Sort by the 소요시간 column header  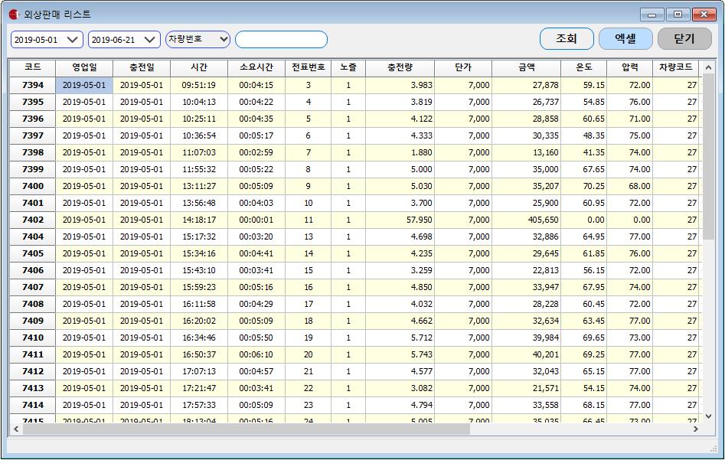coord(256,67)
